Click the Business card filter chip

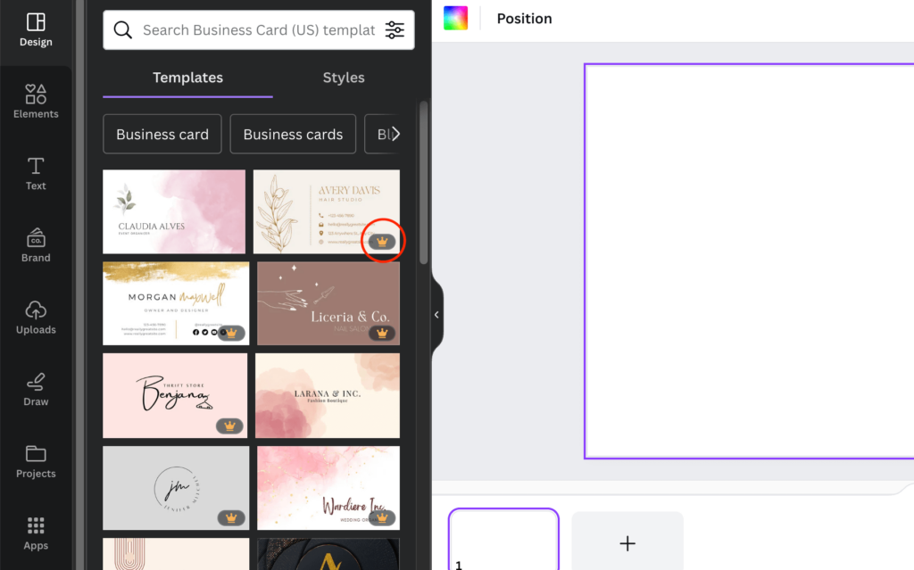pos(162,134)
